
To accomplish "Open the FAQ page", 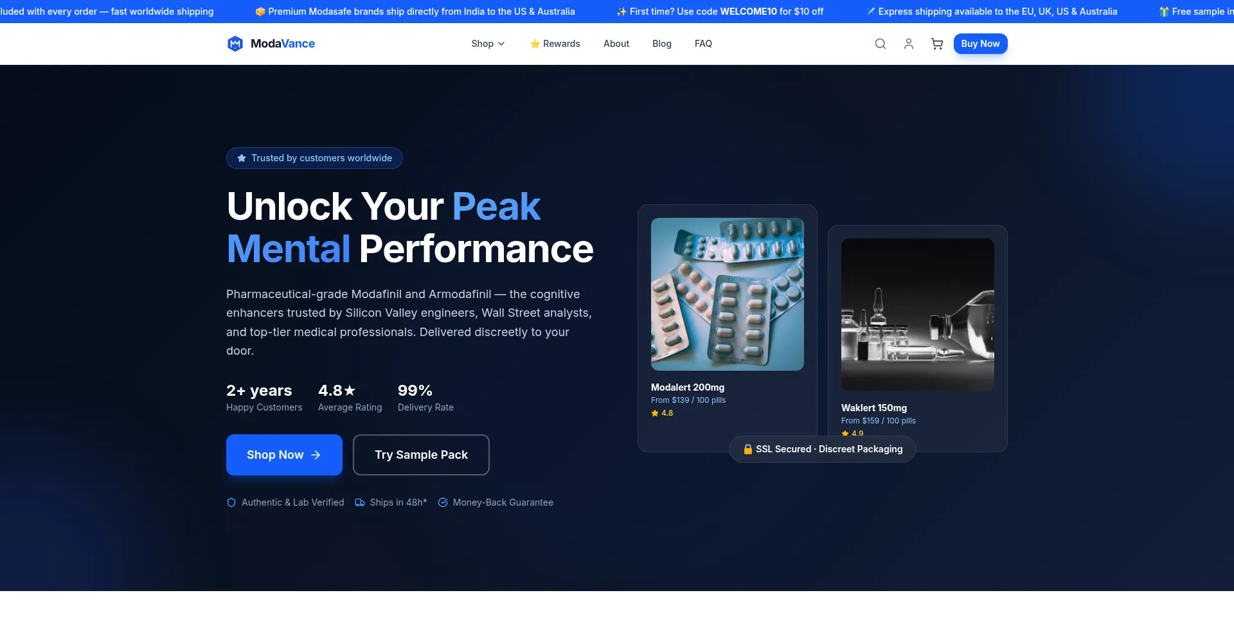I will (x=703, y=44).
